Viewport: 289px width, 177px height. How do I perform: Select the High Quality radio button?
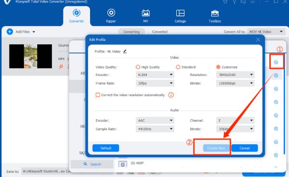(x=138, y=67)
